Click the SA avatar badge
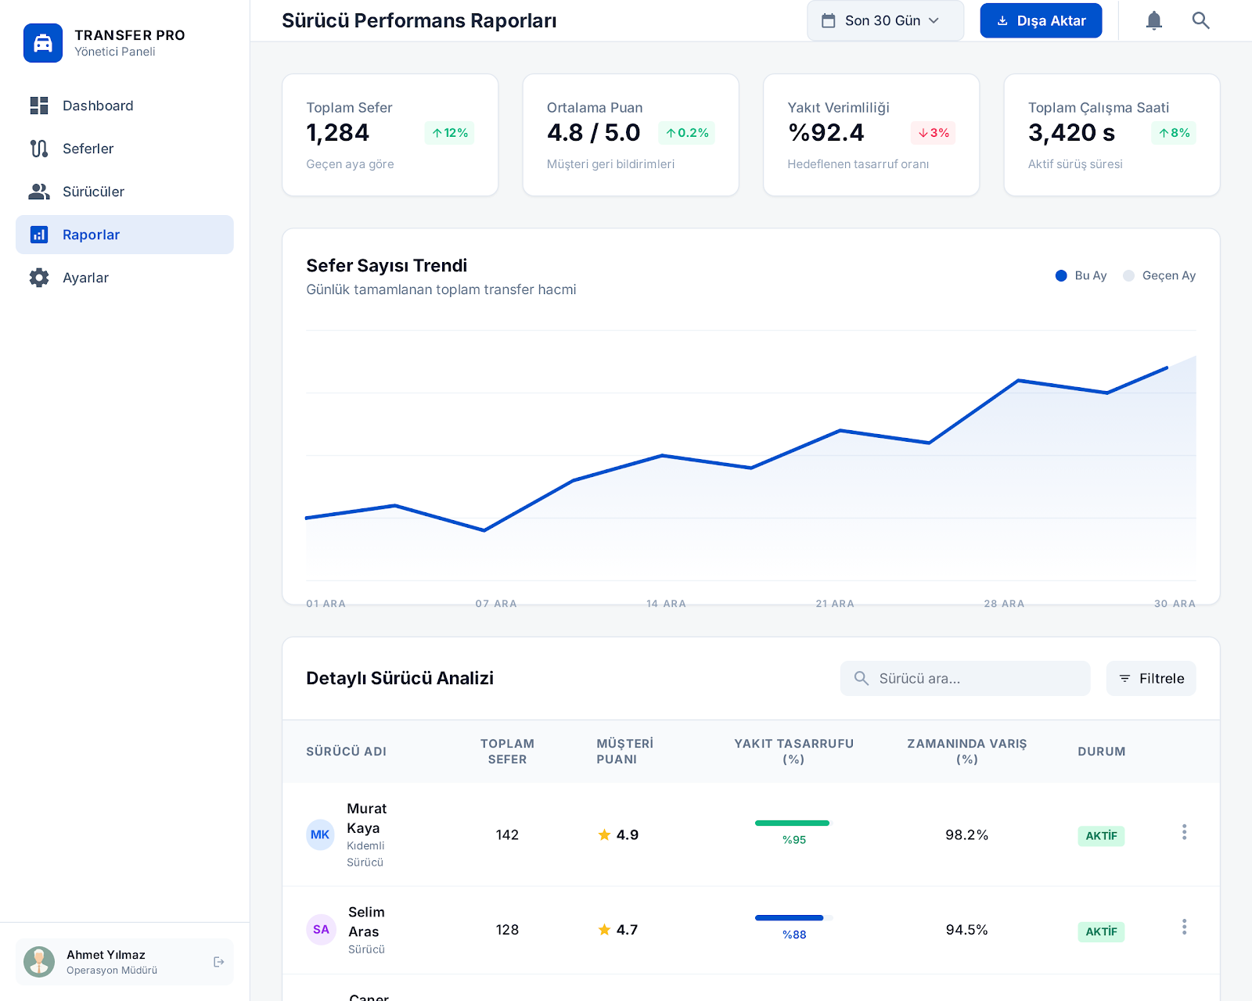The height and width of the screenshot is (1001, 1252). tap(321, 930)
